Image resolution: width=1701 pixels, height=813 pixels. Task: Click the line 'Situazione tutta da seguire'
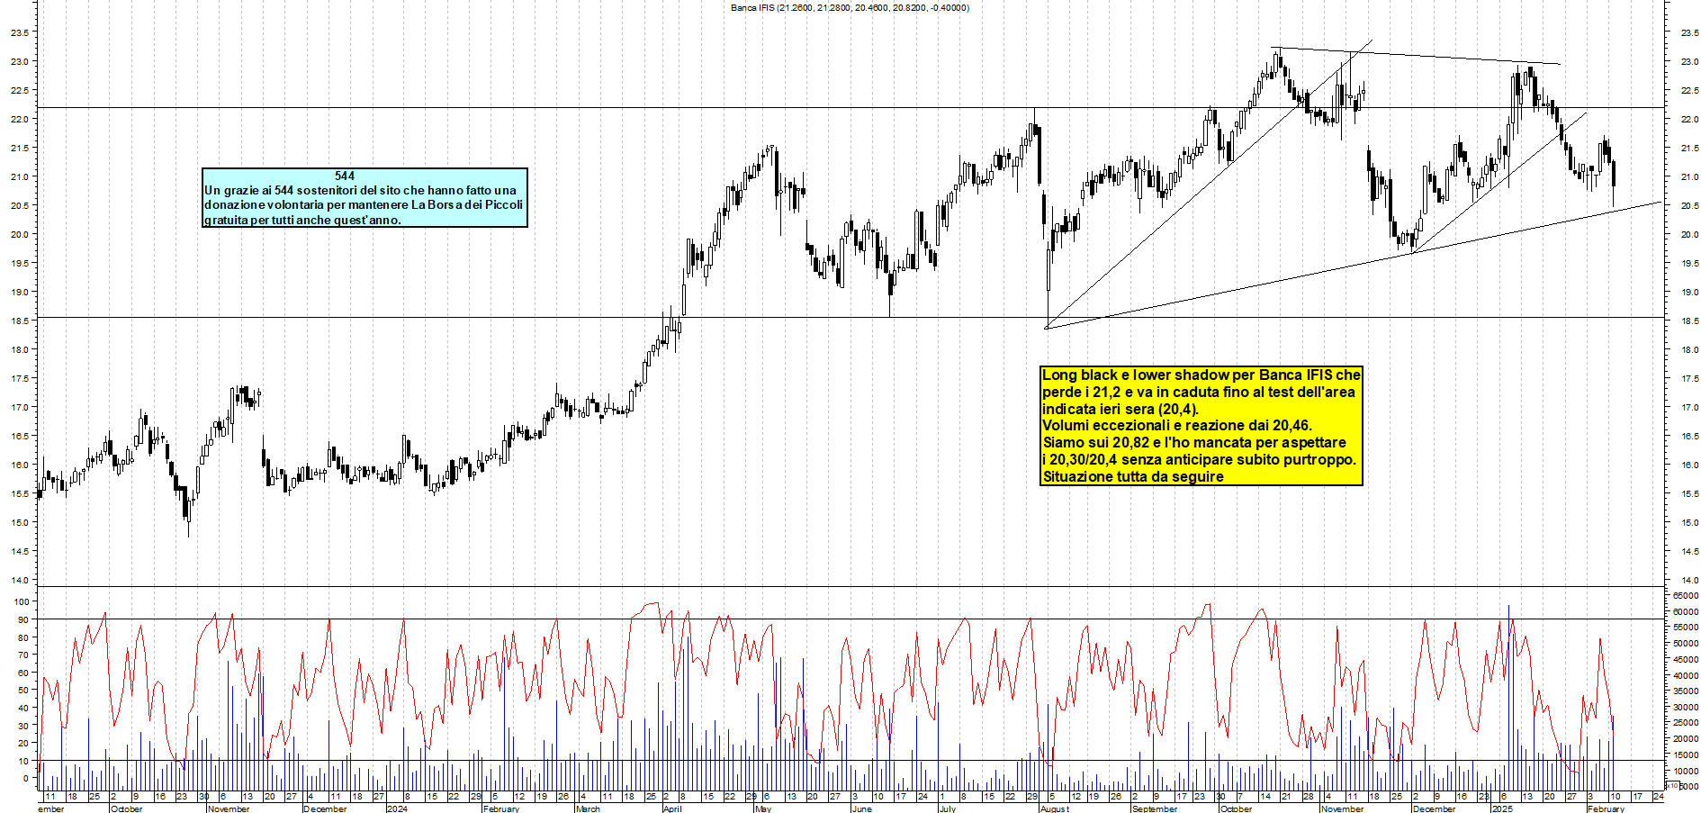tap(1132, 476)
